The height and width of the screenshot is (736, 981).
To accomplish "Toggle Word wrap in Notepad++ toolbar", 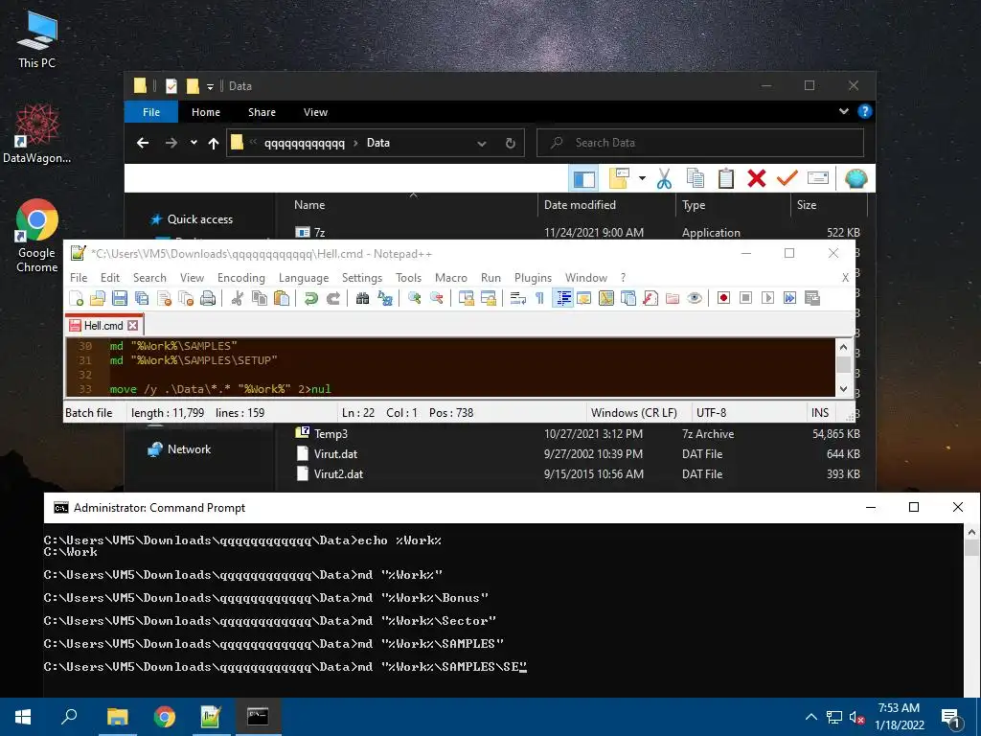I will coord(518,299).
